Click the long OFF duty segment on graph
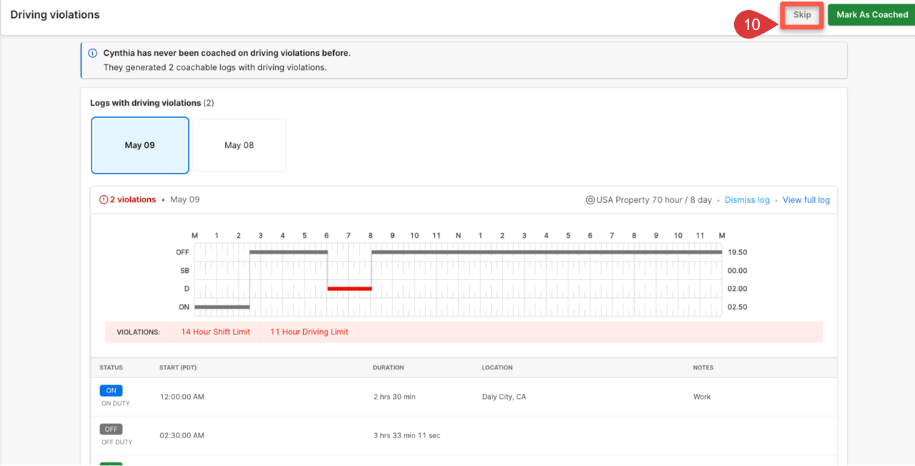 pos(547,252)
